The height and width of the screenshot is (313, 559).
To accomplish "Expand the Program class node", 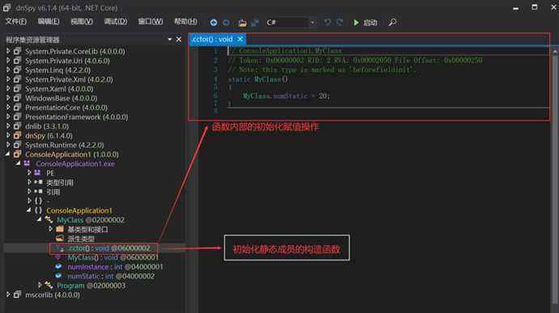I will click(x=40, y=285).
